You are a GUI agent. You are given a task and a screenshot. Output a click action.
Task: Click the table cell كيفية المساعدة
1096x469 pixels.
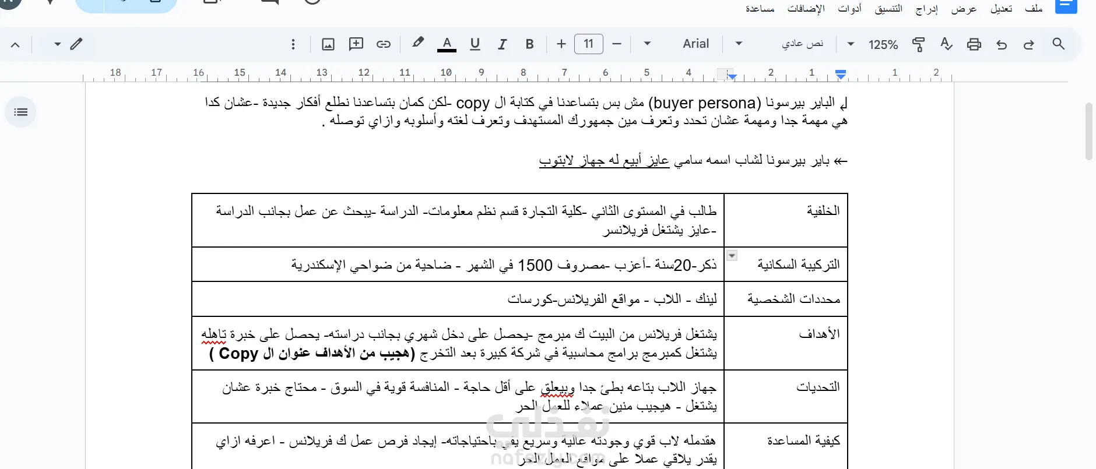click(786, 446)
